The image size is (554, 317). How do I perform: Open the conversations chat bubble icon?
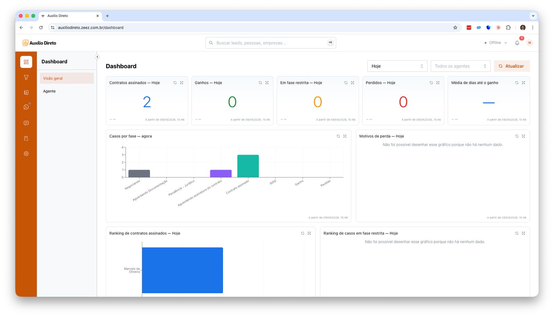coord(26,123)
